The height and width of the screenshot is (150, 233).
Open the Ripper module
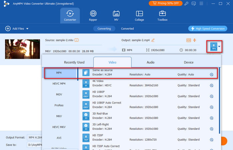pyautogui.click(x=93, y=16)
